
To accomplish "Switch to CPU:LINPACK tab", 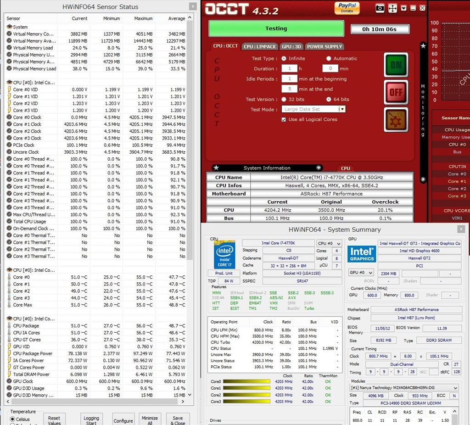I will (x=260, y=46).
